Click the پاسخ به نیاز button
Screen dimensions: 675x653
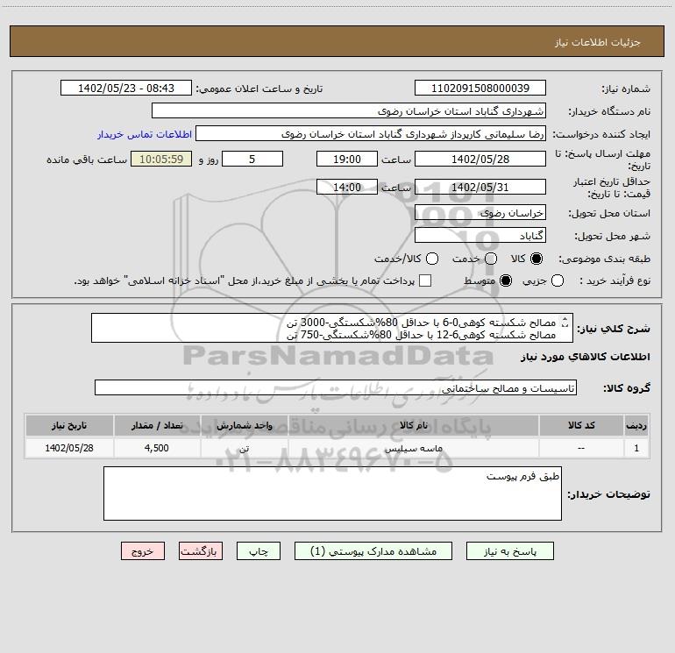(x=510, y=551)
